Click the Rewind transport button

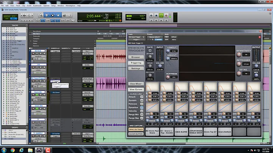click(x=156, y=20)
